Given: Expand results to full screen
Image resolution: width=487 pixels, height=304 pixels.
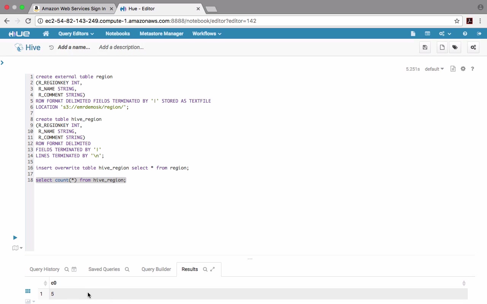Looking at the screenshot, I should click(x=213, y=269).
